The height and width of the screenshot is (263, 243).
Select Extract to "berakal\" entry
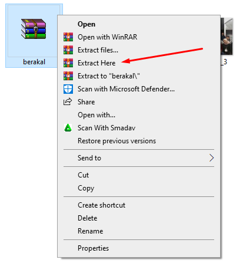[x=139, y=76]
